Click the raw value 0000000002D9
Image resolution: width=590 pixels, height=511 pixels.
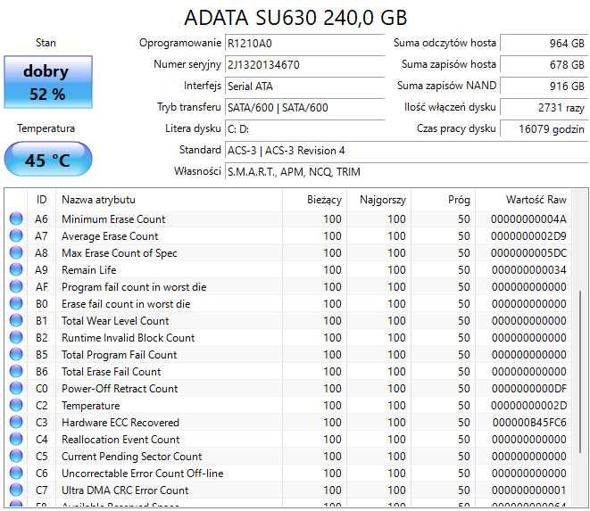pyautogui.click(x=528, y=236)
